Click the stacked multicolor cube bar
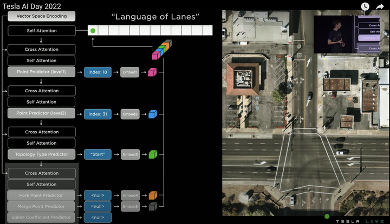This screenshot has height=224, width=390. [x=162, y=50]
